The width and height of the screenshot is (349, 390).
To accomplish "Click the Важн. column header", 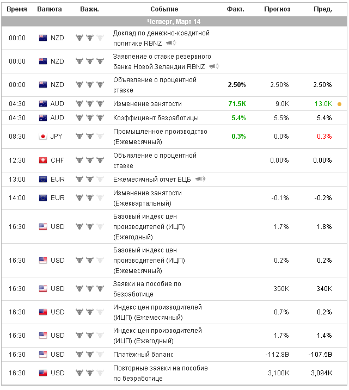I will pos(89,9).
